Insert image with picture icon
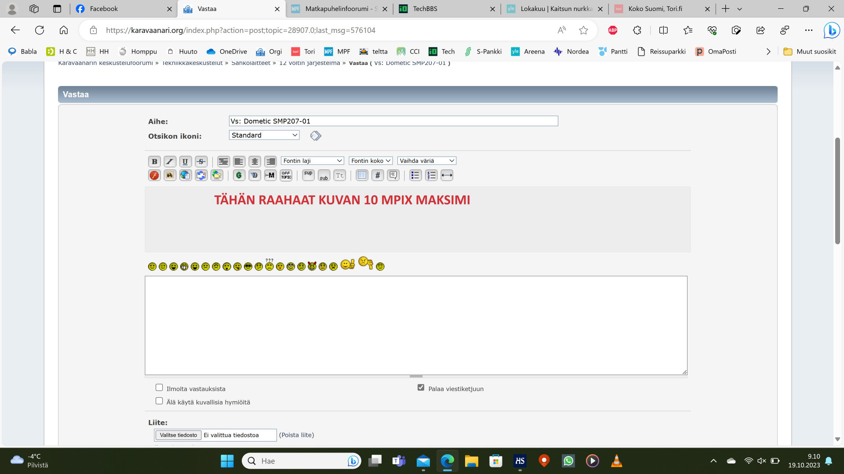The width and height of the screenshot is (844, 474). coord(170,176)
